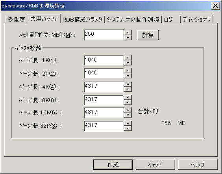The width and height of the screenshot is (222, 174).
Task: Increment the 1K page length buffer count
Action: (x=128, y=58)
